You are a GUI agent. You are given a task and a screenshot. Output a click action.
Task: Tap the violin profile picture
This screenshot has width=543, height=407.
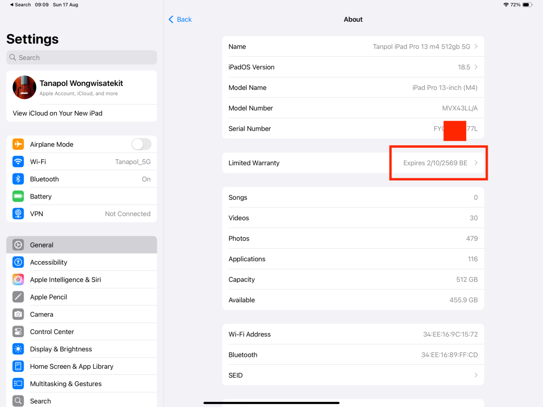24,87
